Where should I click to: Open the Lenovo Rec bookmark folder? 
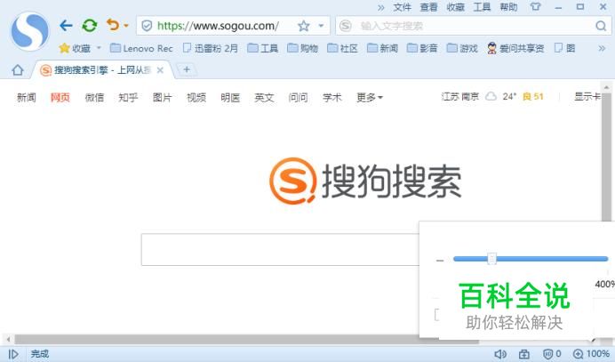pyautogui.click(x=141, y=48)
